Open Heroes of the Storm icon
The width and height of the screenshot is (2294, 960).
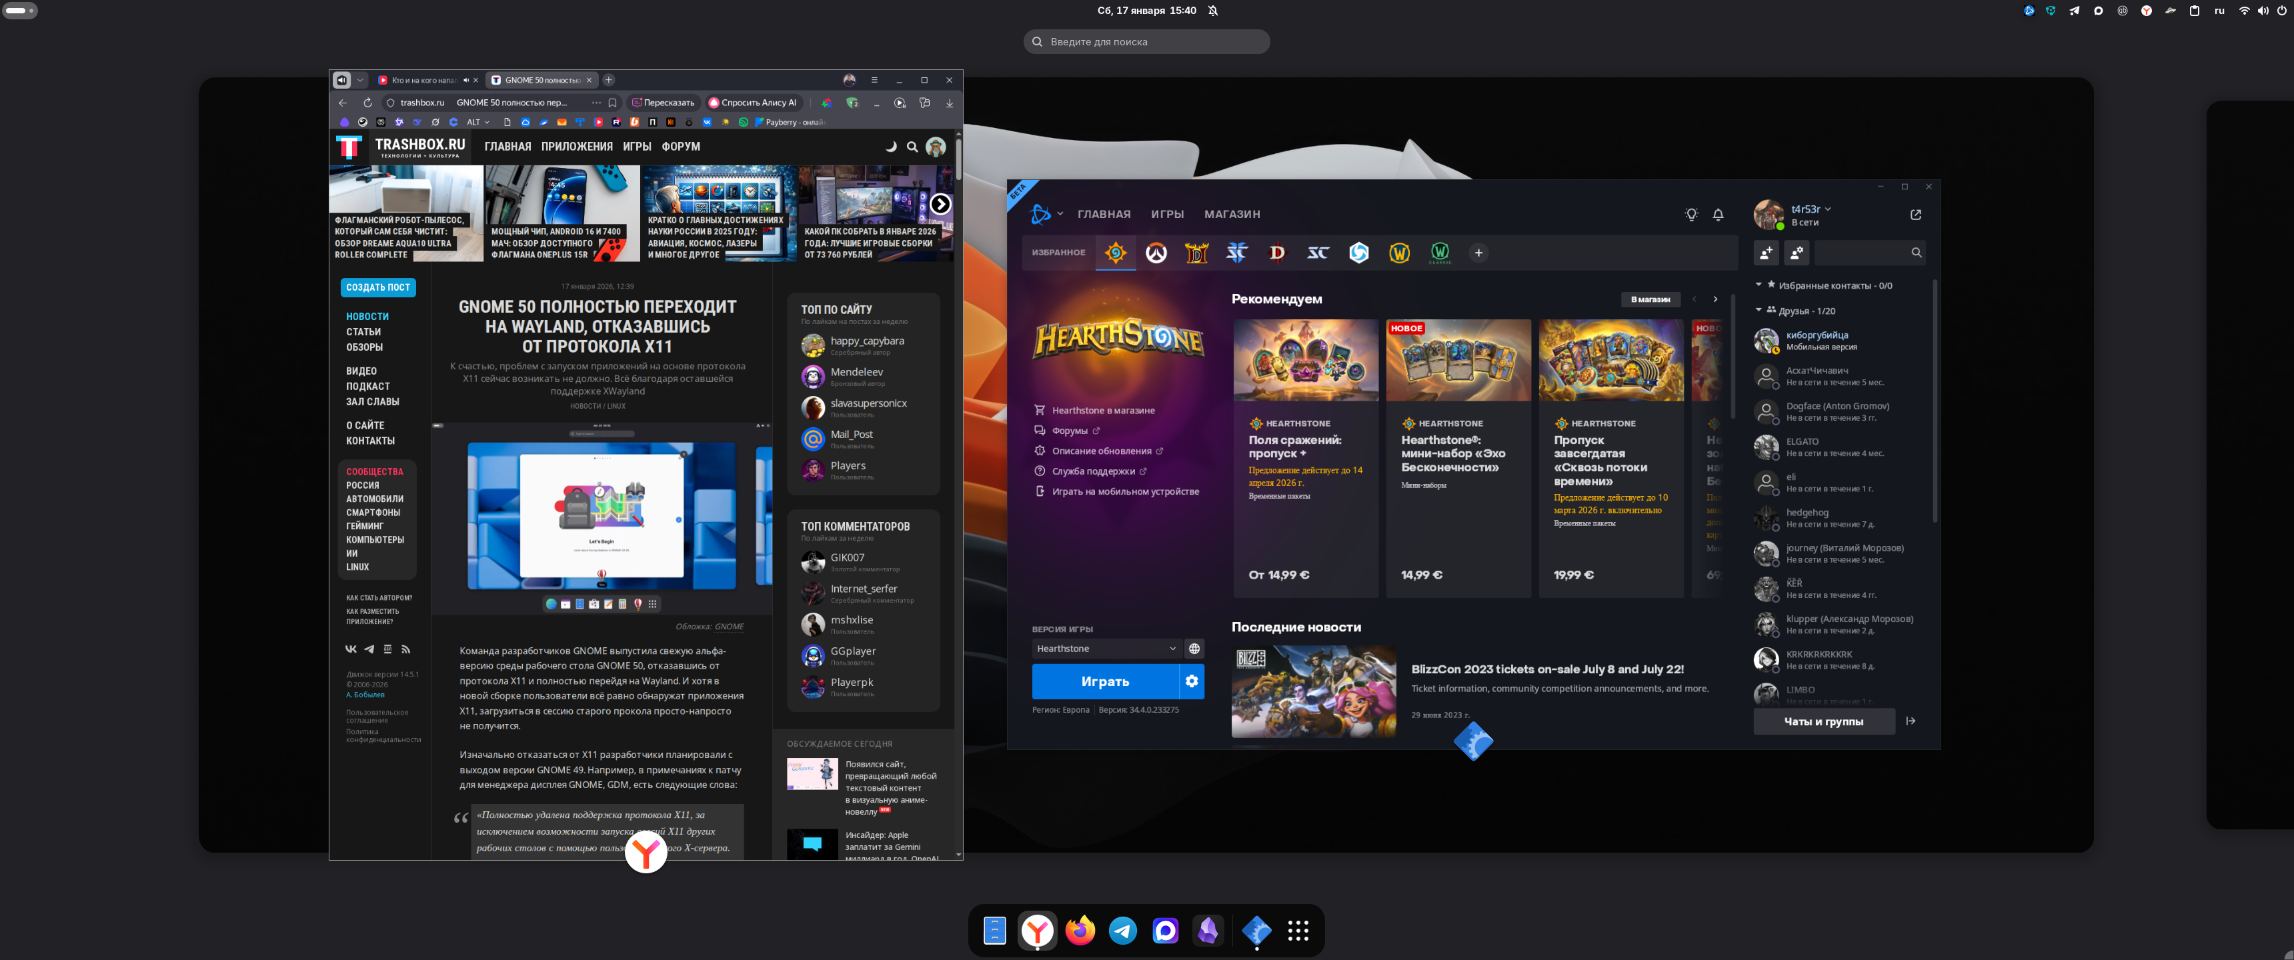tap(1358, 253)
